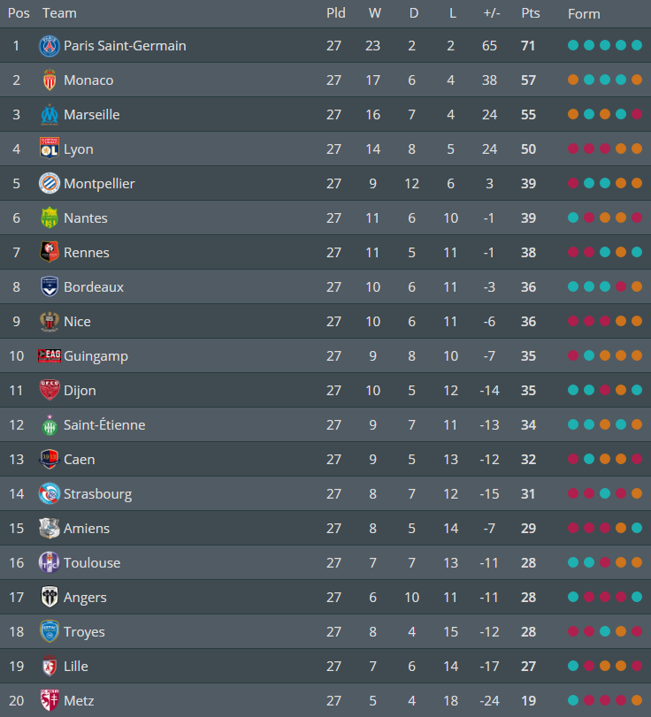Image resolution: width=651 pixels, height=717 pixels.
Task: Sort by the +/- goal difference header
Action: coord(491,13)
